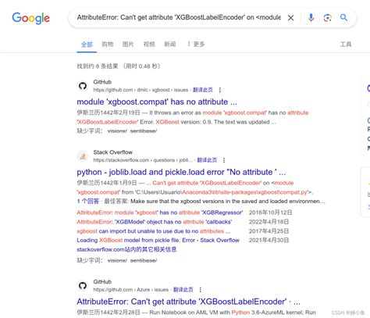Open three-dot options for xgboost issues result
The height and width of the screenshot is (318, 370).
pyautogui.click(x=220, y=90)
